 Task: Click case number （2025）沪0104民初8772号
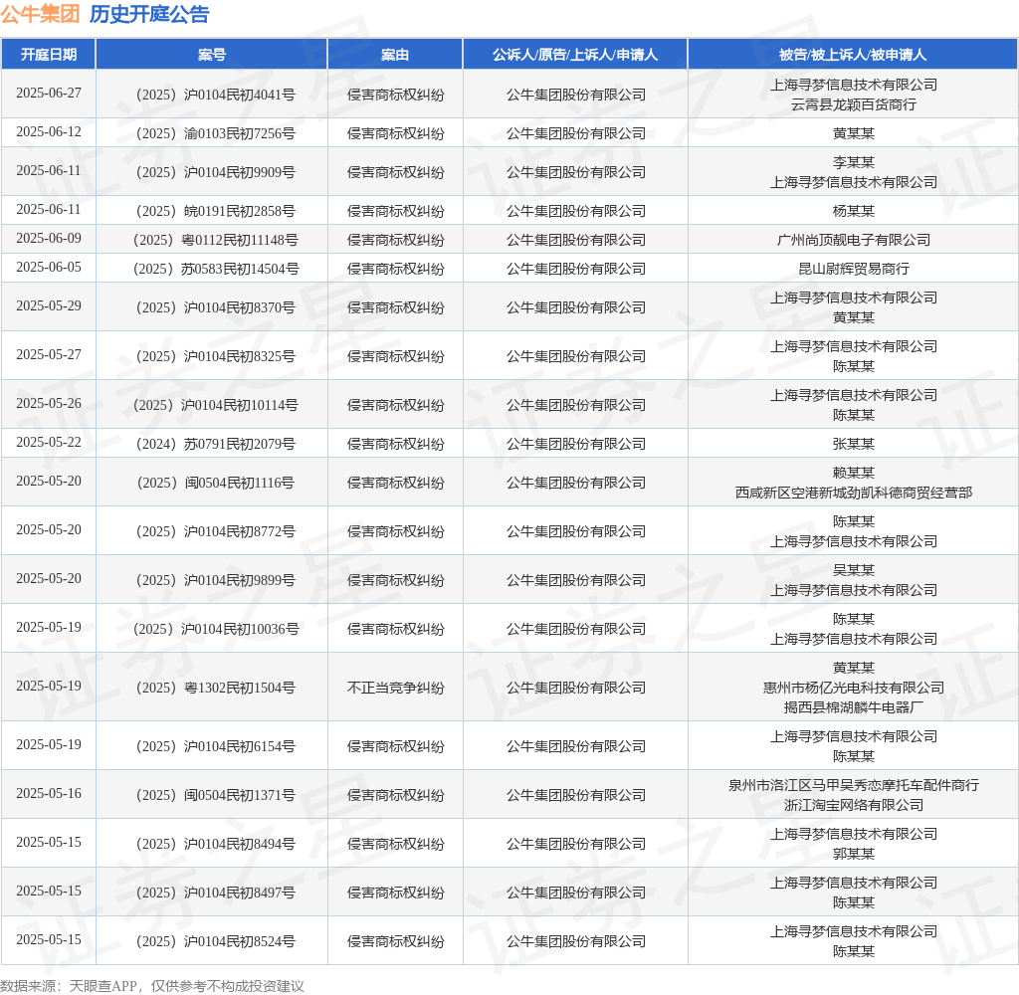coord(216,531)
